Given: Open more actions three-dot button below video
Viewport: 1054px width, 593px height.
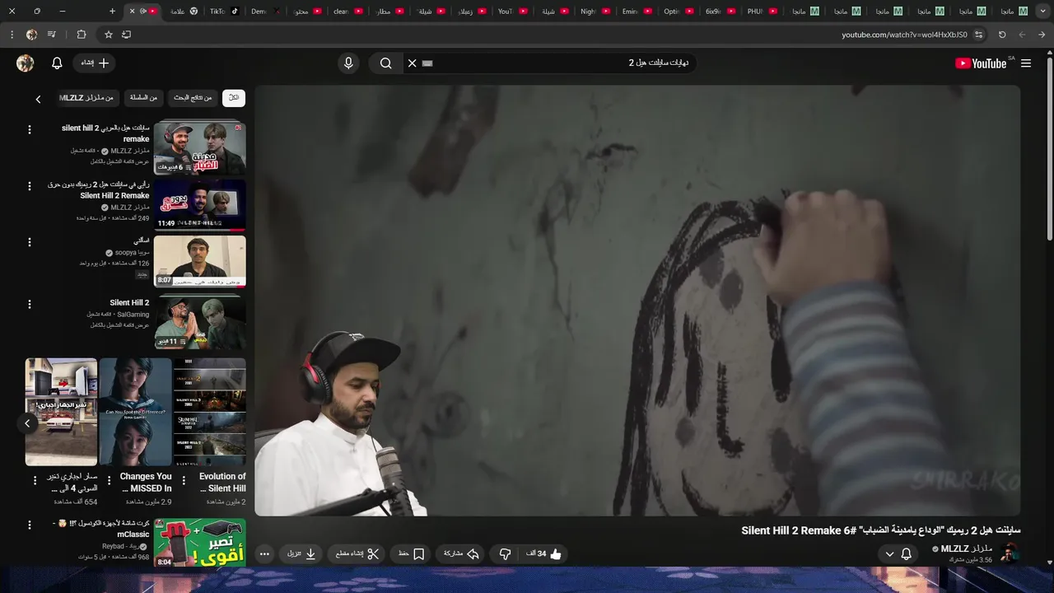Looking at the screenshot, I should [264, 554].
